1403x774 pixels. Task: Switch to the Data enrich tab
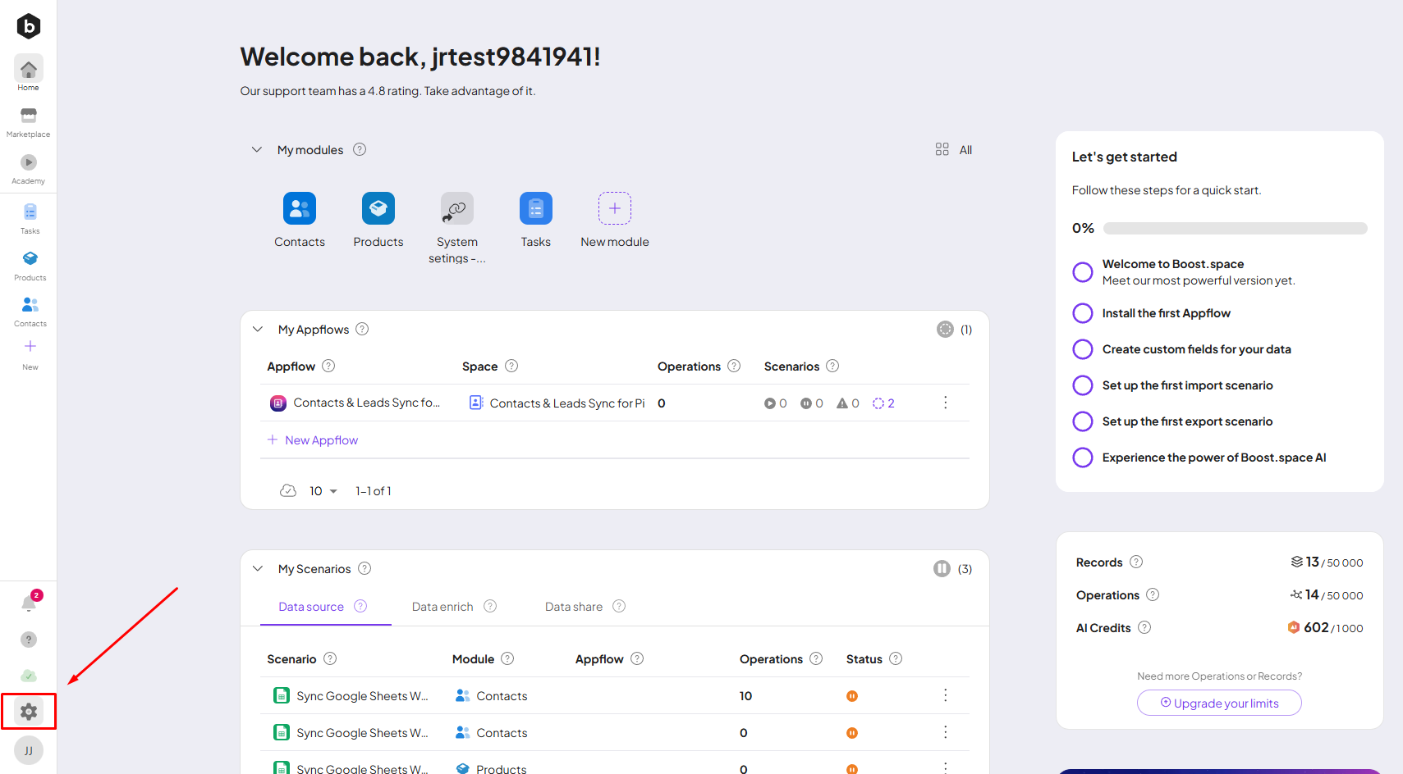click(x=442, y=607)
